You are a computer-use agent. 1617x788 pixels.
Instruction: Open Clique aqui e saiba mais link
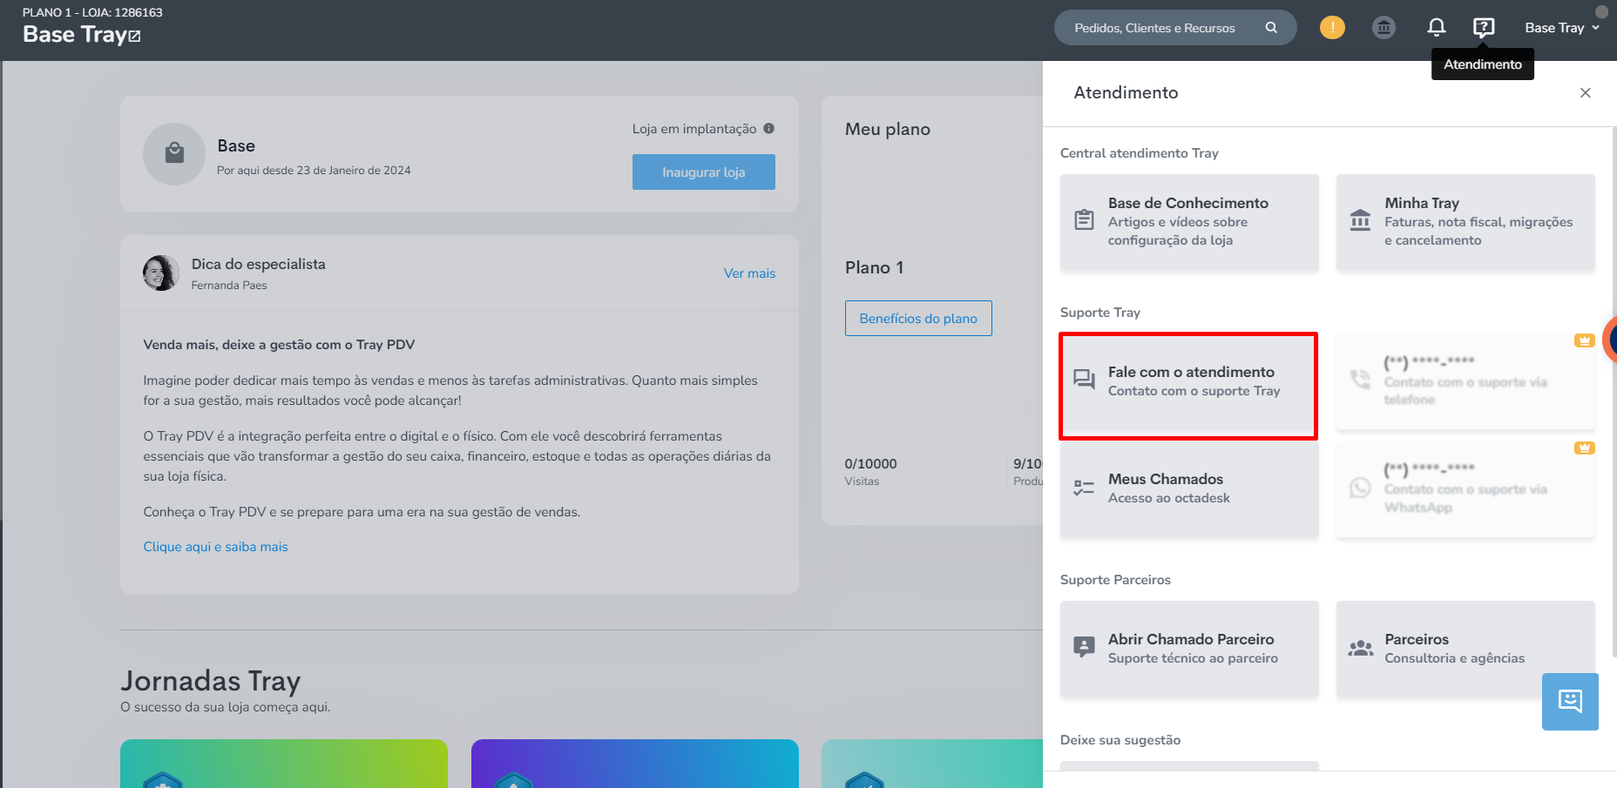pyautogui.click(x=215, y=547)
